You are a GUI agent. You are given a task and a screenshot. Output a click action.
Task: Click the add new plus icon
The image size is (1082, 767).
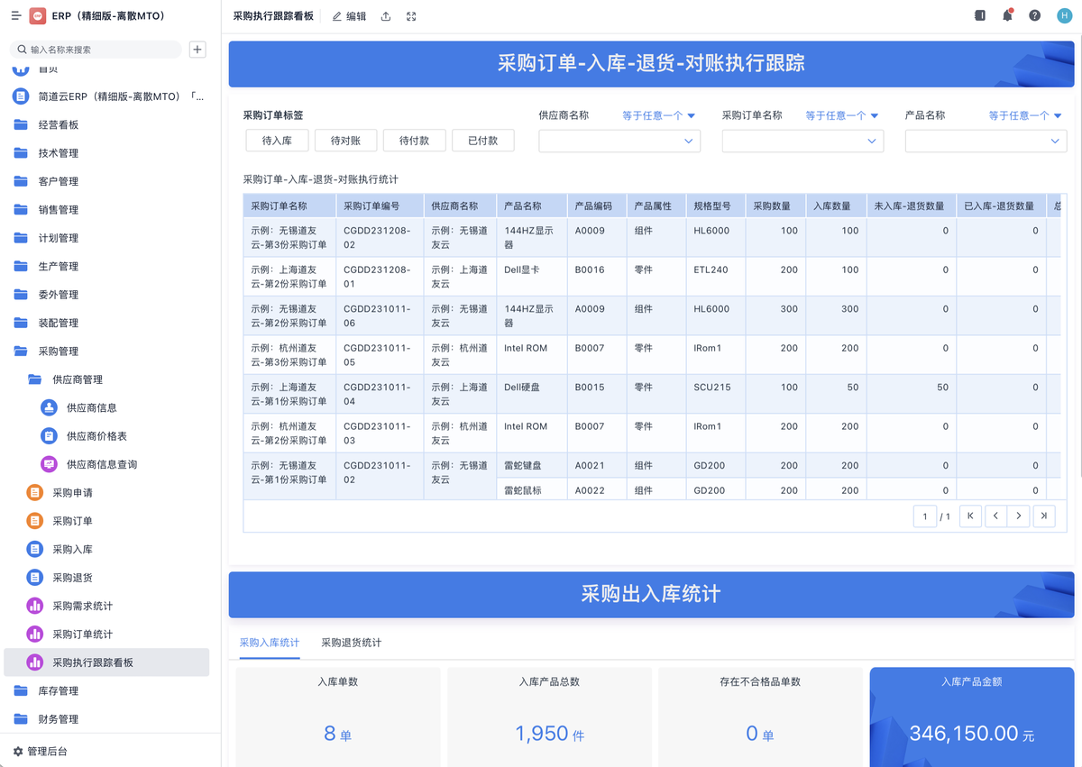coord(197,50)
